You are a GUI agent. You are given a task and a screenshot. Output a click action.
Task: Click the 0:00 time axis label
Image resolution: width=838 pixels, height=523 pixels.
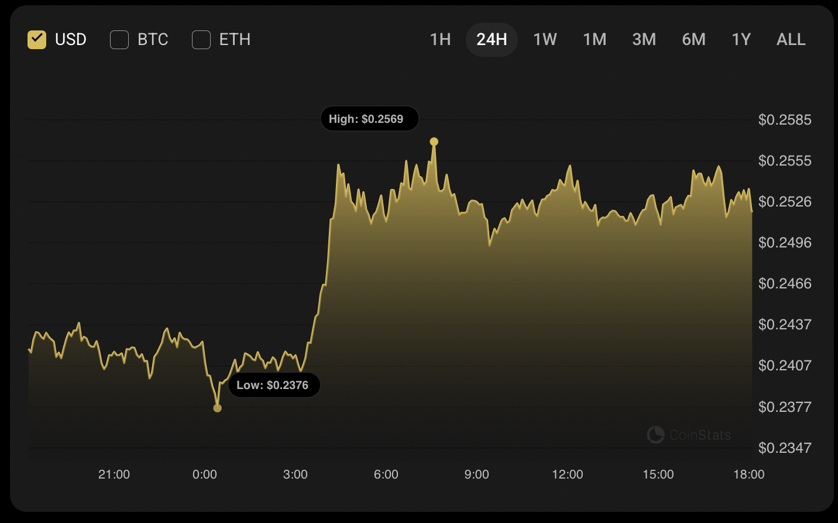(x=204, y=474)
